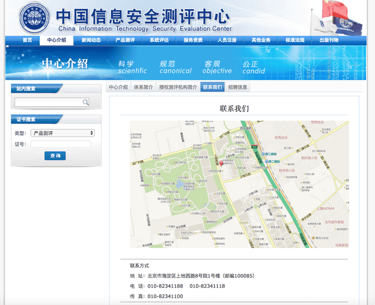Focus the 证号 input field
Image resolution: width=375 pixels, height=305 pixels.
60,144
